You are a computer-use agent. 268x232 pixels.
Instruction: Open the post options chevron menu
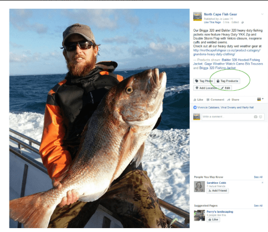pos(262,14)
